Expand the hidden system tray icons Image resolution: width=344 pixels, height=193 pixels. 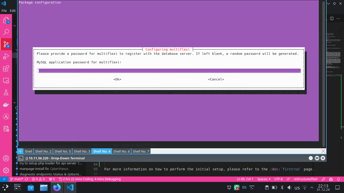(x=312, y=187)
